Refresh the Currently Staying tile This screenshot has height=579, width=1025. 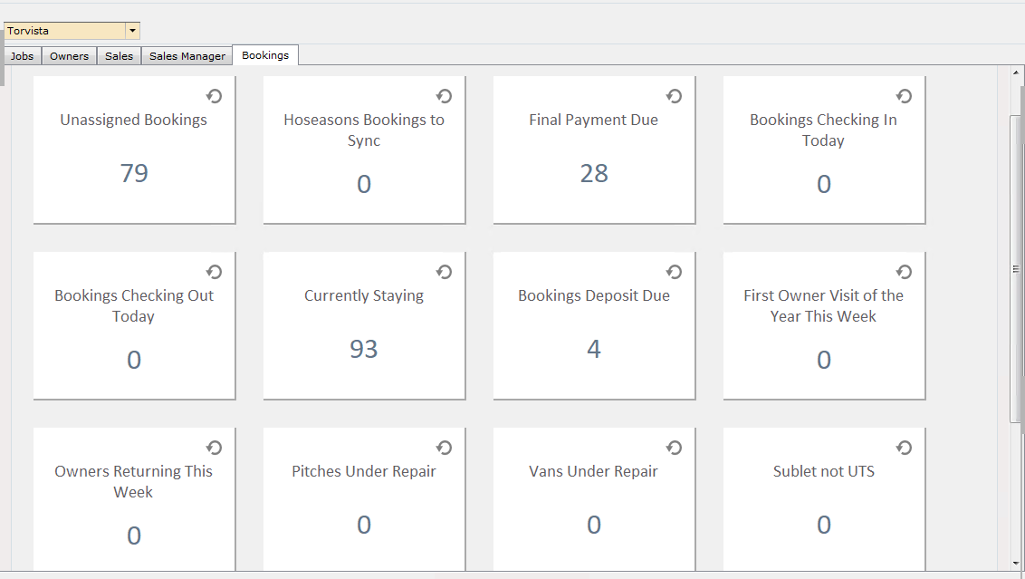[x=445, y=272]
